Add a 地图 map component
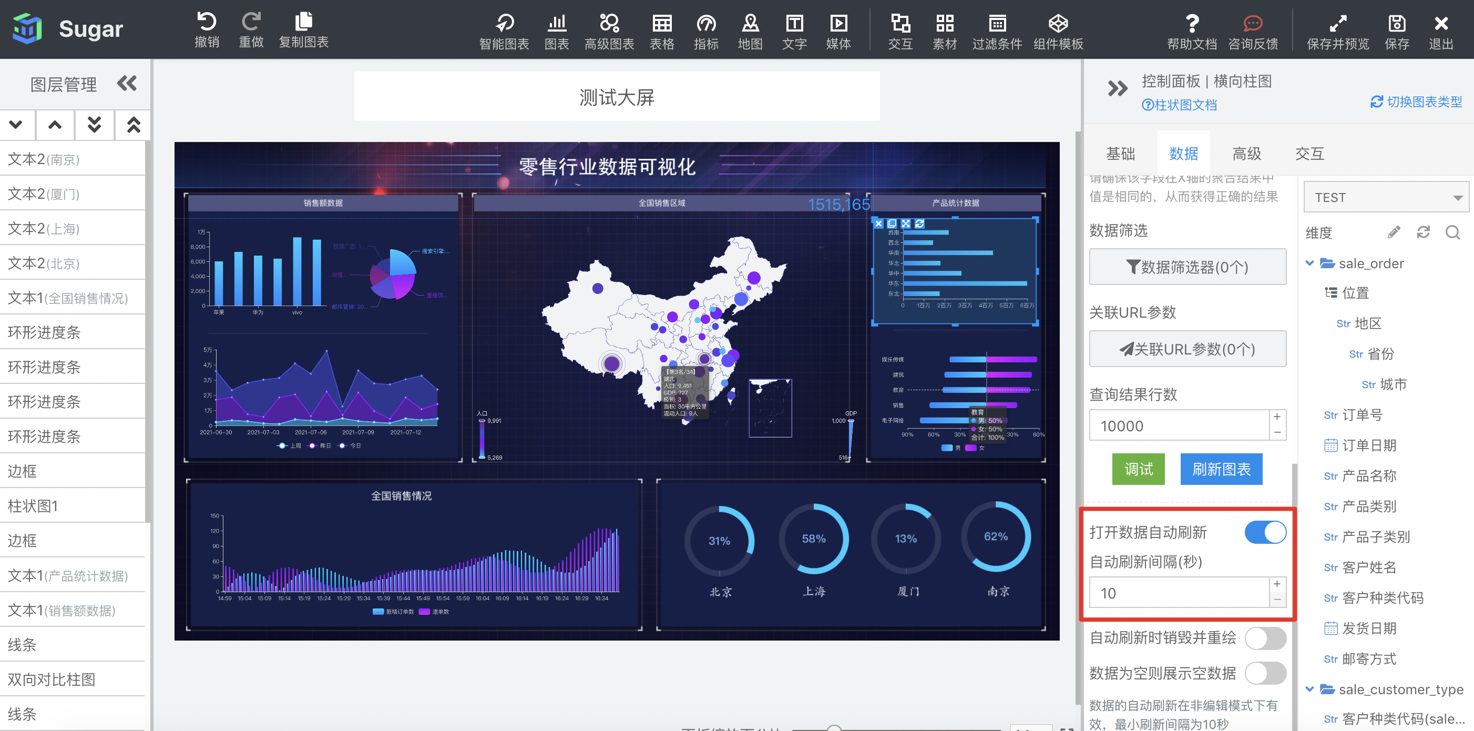 [750, 32]
